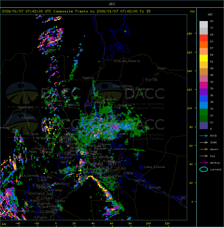Click the '30HM' legend label
Viewport: 224px width, 227px height.
213,143
